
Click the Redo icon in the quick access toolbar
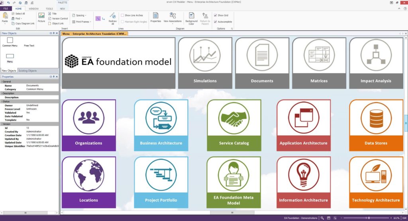point(14,3)
